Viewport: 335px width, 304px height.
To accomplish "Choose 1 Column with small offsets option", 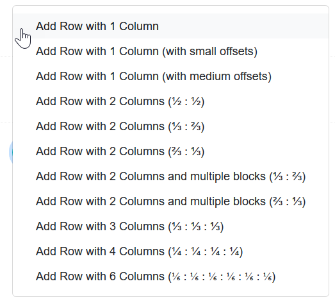I will (x=170, y=51).
